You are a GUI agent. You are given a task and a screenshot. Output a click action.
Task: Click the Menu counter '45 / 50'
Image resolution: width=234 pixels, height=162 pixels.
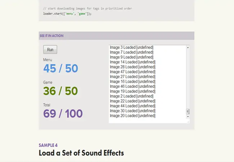(60, 68)
